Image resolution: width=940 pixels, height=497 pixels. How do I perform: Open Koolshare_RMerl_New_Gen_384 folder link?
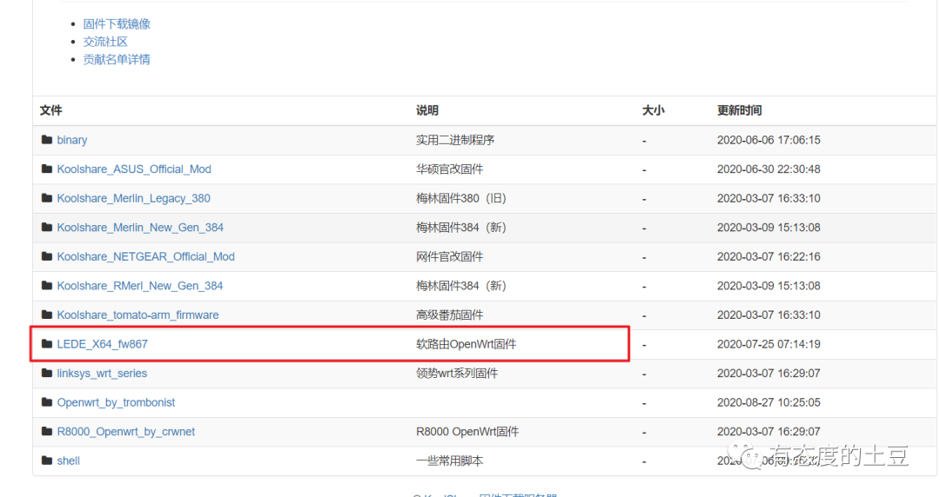coord(139,286)
